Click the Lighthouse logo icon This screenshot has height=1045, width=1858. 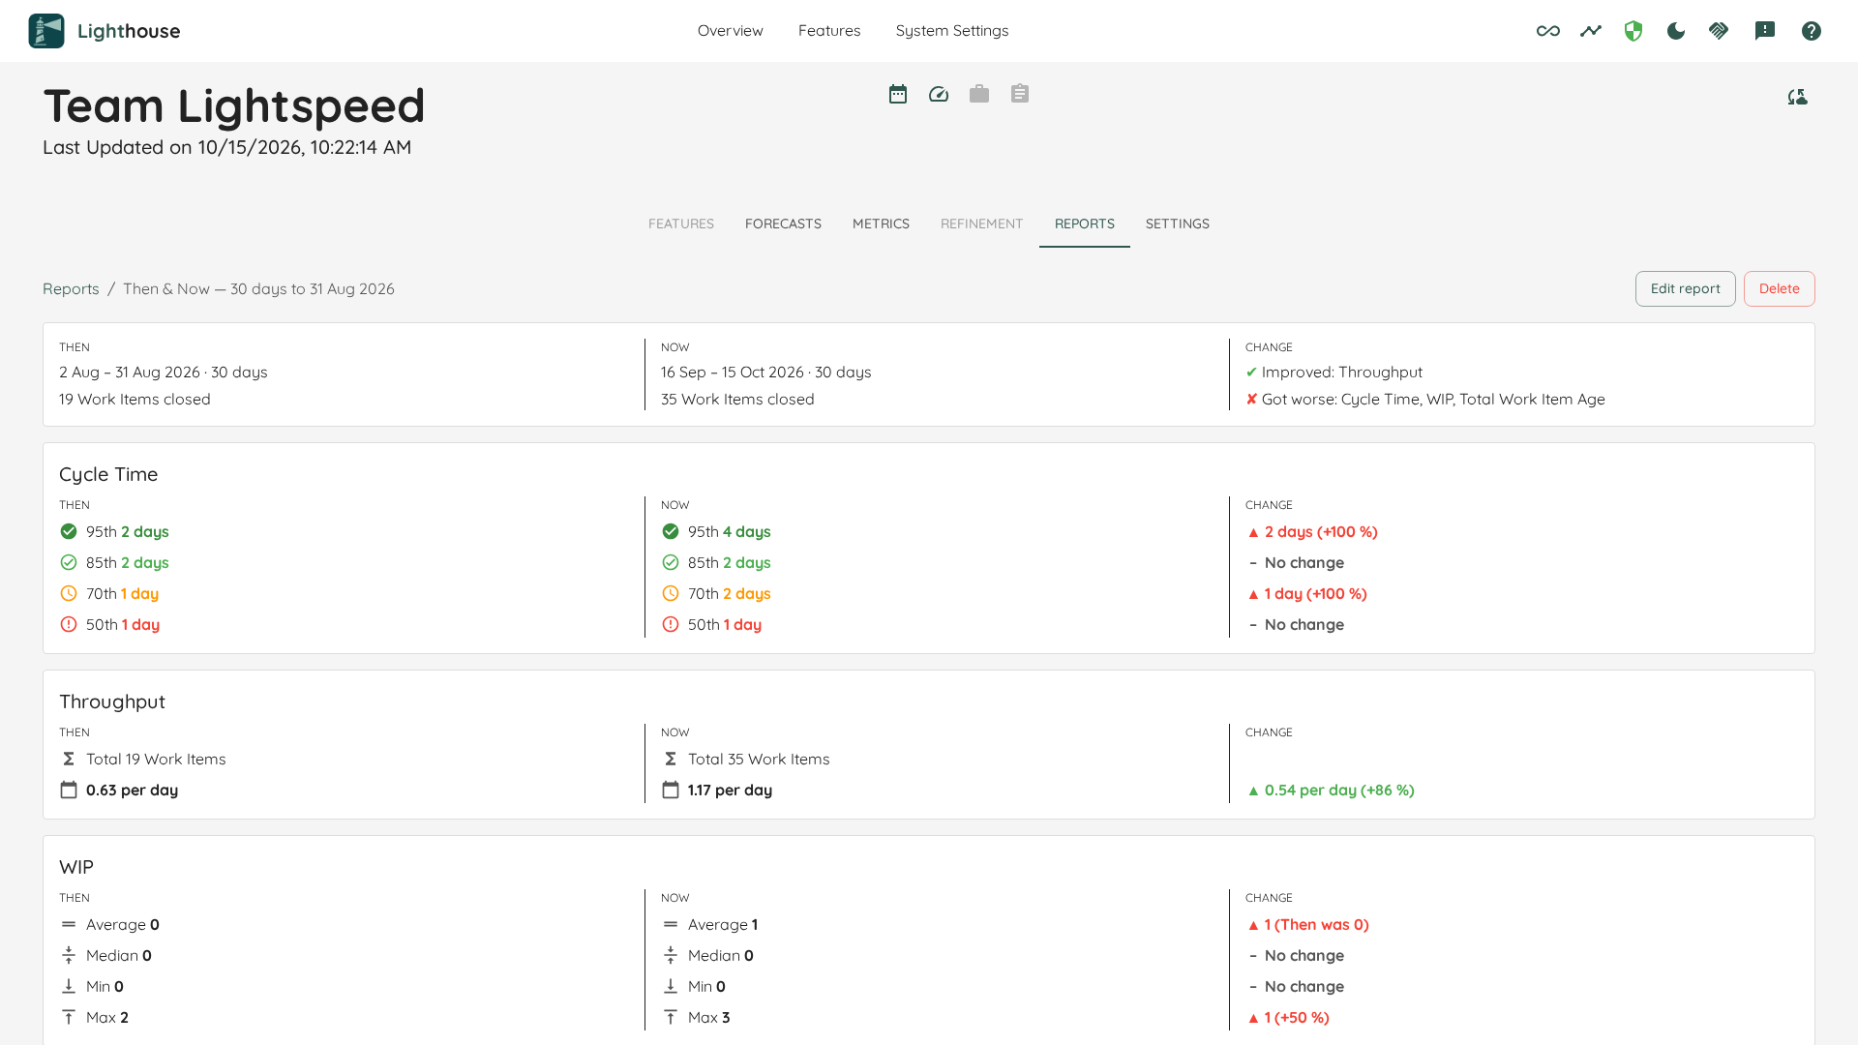46,31
